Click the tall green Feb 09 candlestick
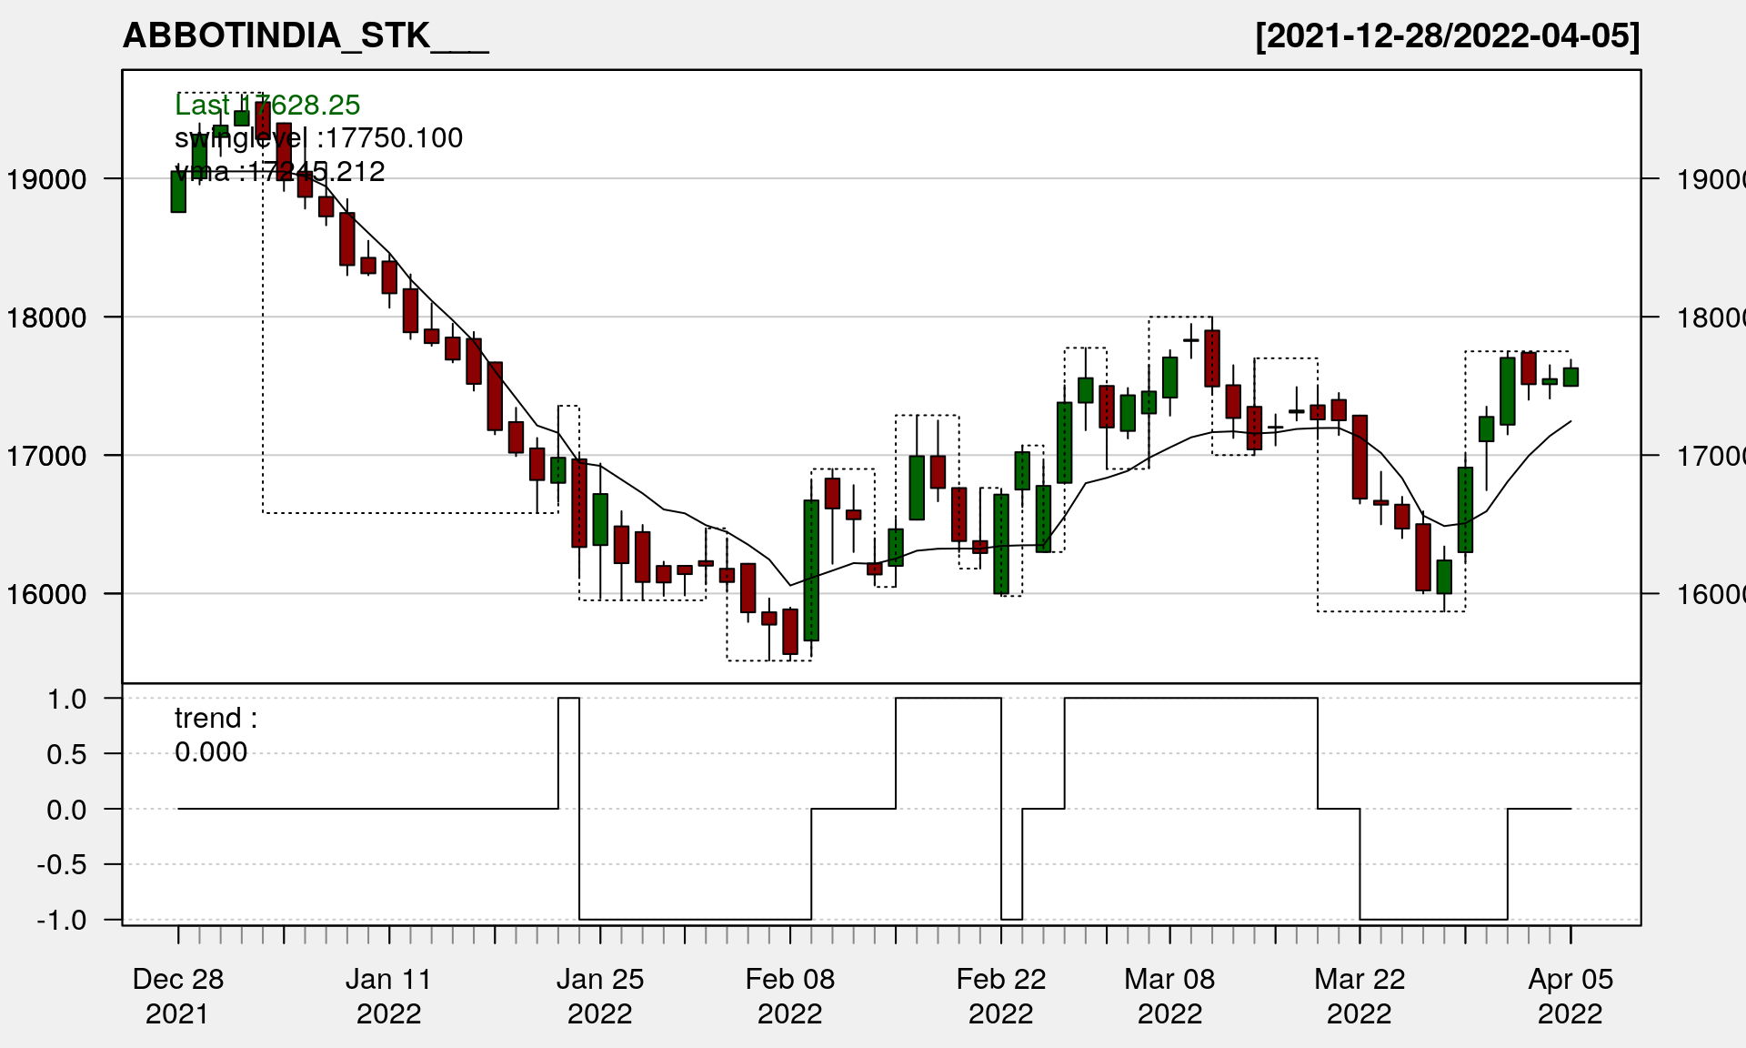1746x1048 pixels. [x=811, y=570]
